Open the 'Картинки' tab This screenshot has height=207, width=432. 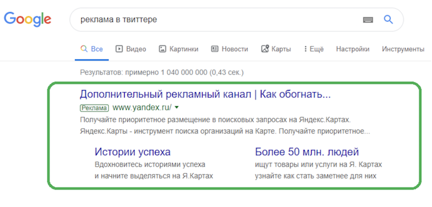[x=179, y=49]
